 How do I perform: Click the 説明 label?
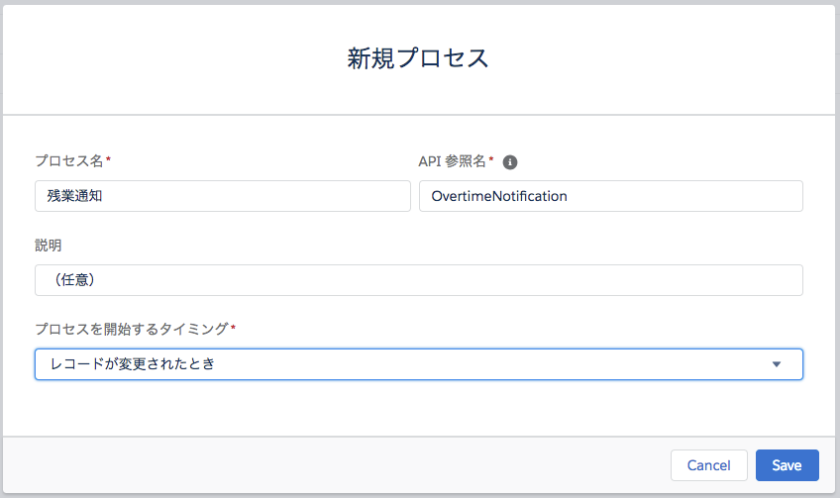(49, 246)
